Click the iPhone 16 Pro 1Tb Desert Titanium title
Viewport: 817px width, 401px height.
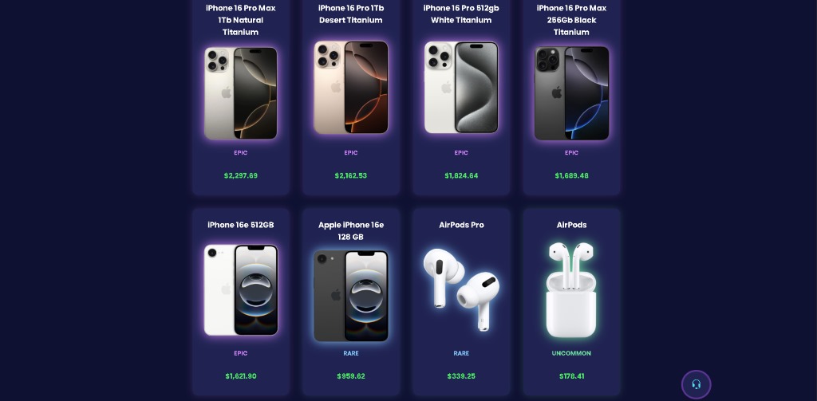[351, 14]
